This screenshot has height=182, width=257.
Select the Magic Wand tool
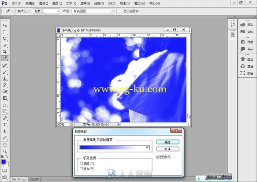pos(5,45)
